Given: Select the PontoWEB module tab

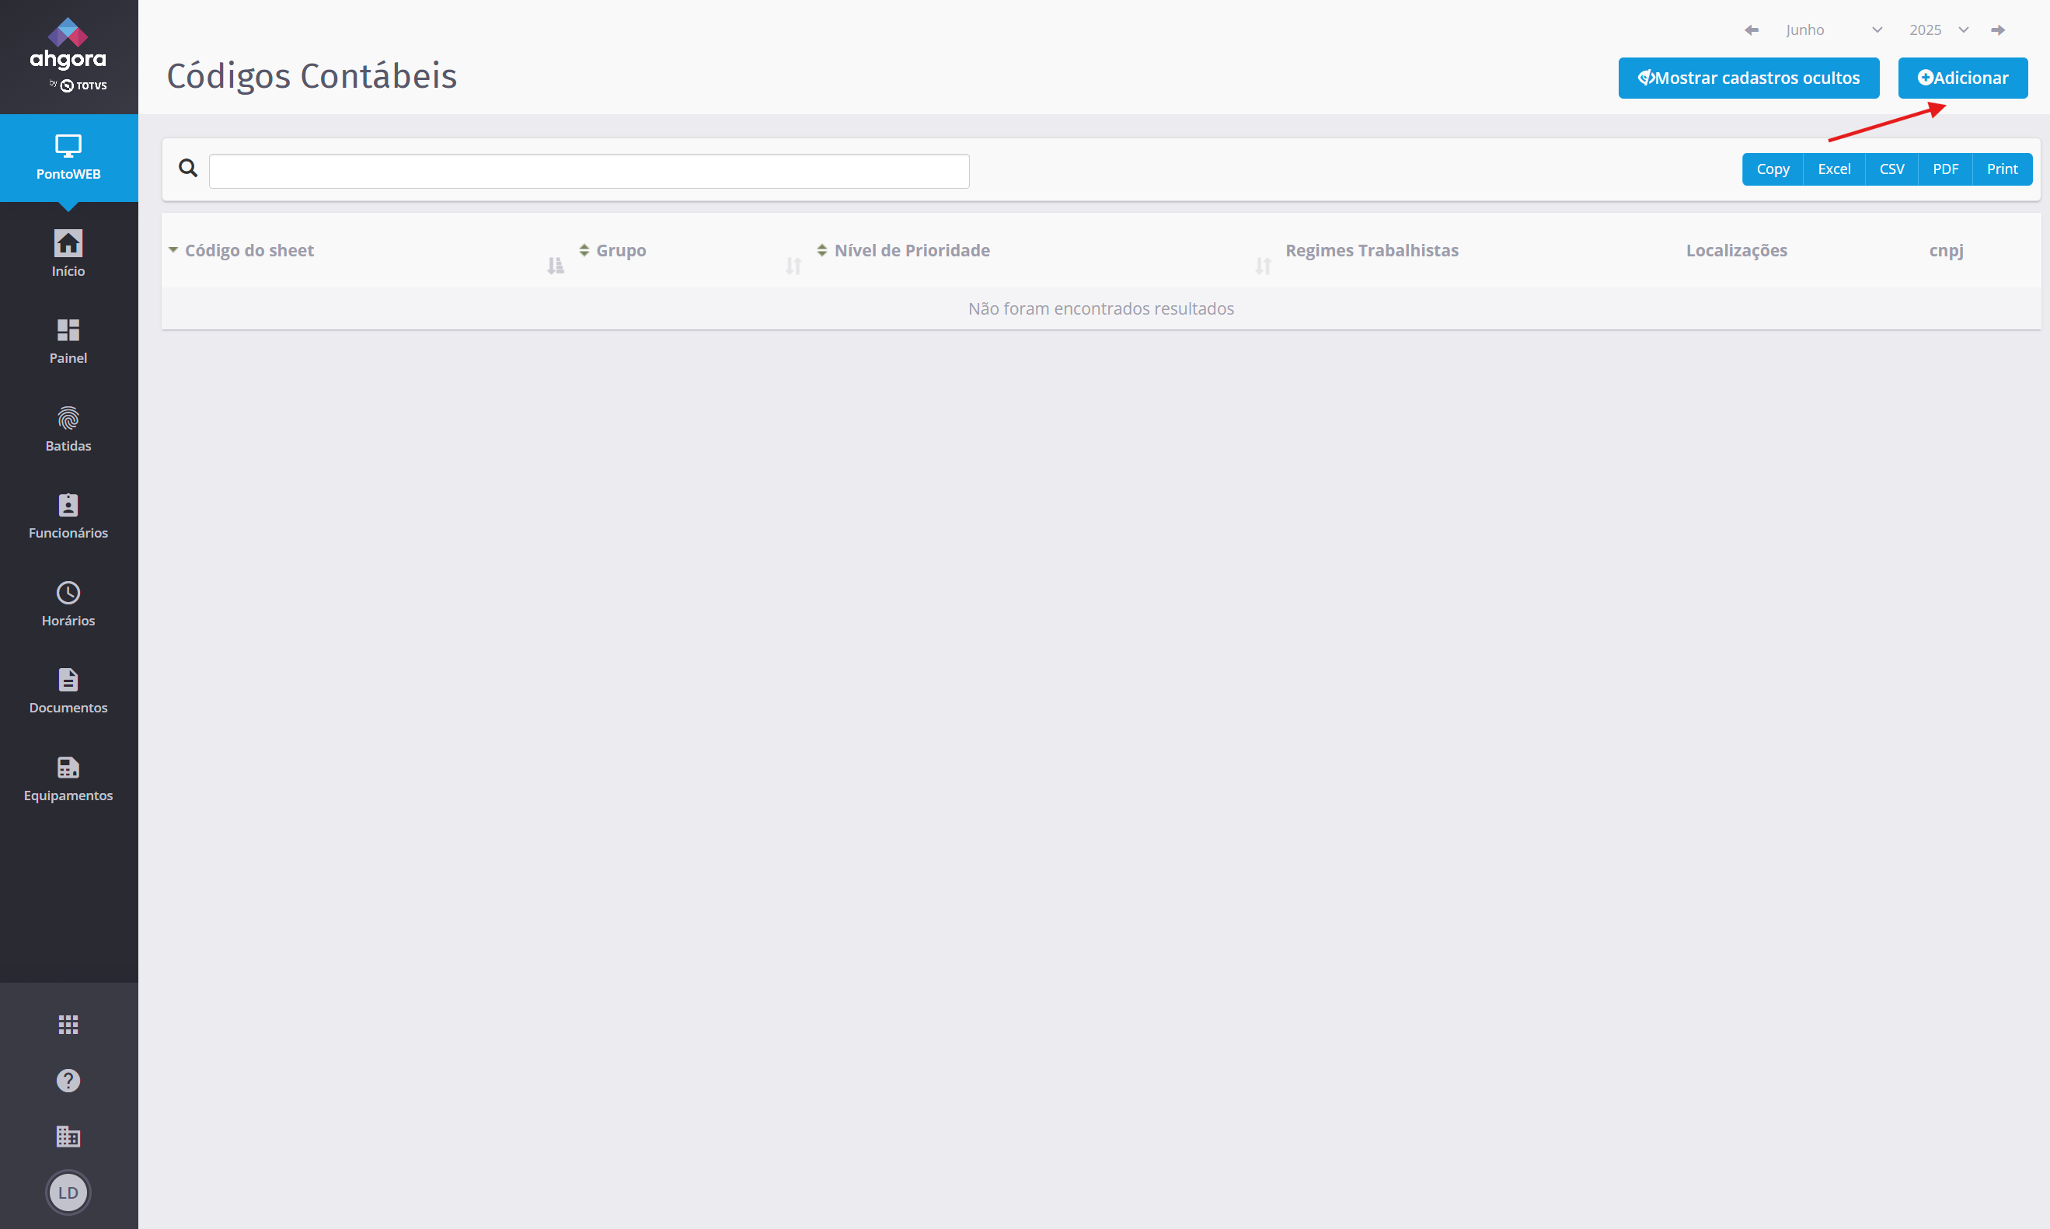Looking at the screenshot, I should [68, 158].
